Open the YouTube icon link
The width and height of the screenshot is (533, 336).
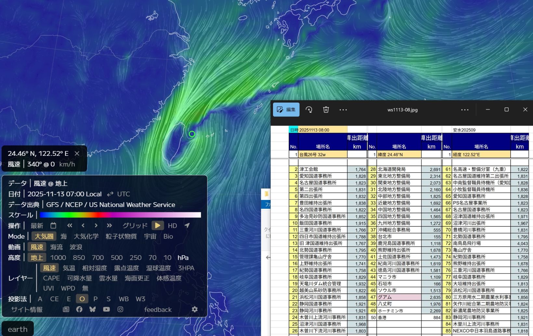tap(106, 309)
